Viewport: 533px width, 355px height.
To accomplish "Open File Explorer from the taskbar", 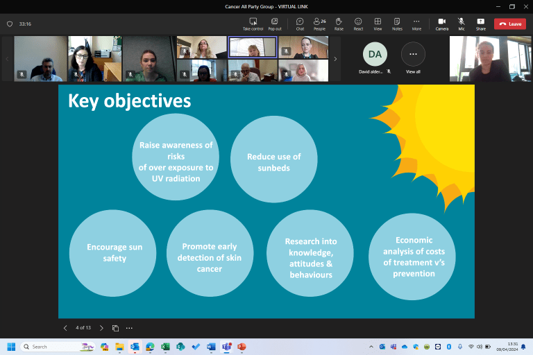I will click(x=119, y=347).
